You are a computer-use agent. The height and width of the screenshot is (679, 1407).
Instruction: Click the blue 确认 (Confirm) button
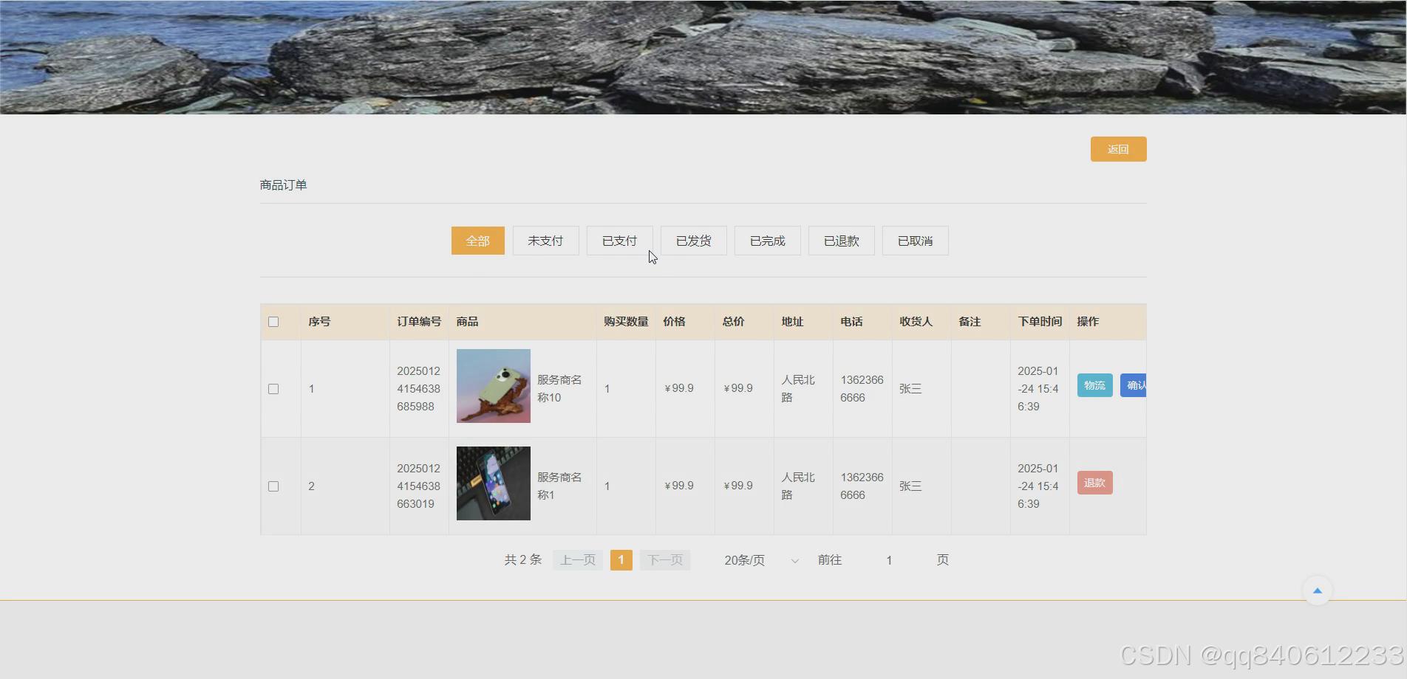point(1136,385)
